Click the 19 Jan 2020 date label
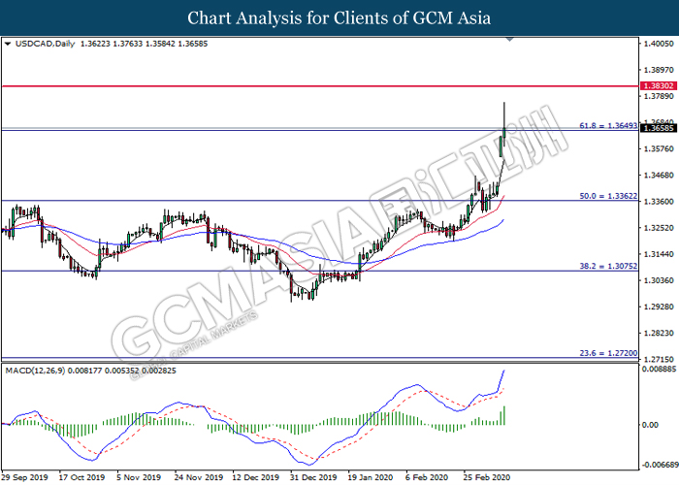679x485 pixels. point(372,477)
